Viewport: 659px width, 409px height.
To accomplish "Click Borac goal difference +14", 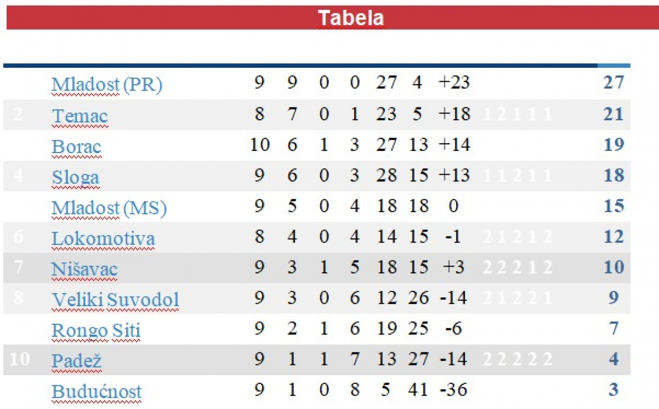I will (x=455, y=144).
